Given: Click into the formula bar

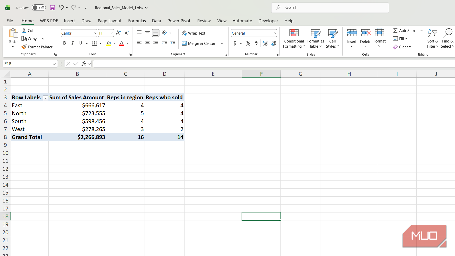Looking at the screenshot, I should (x=274, y=64).
